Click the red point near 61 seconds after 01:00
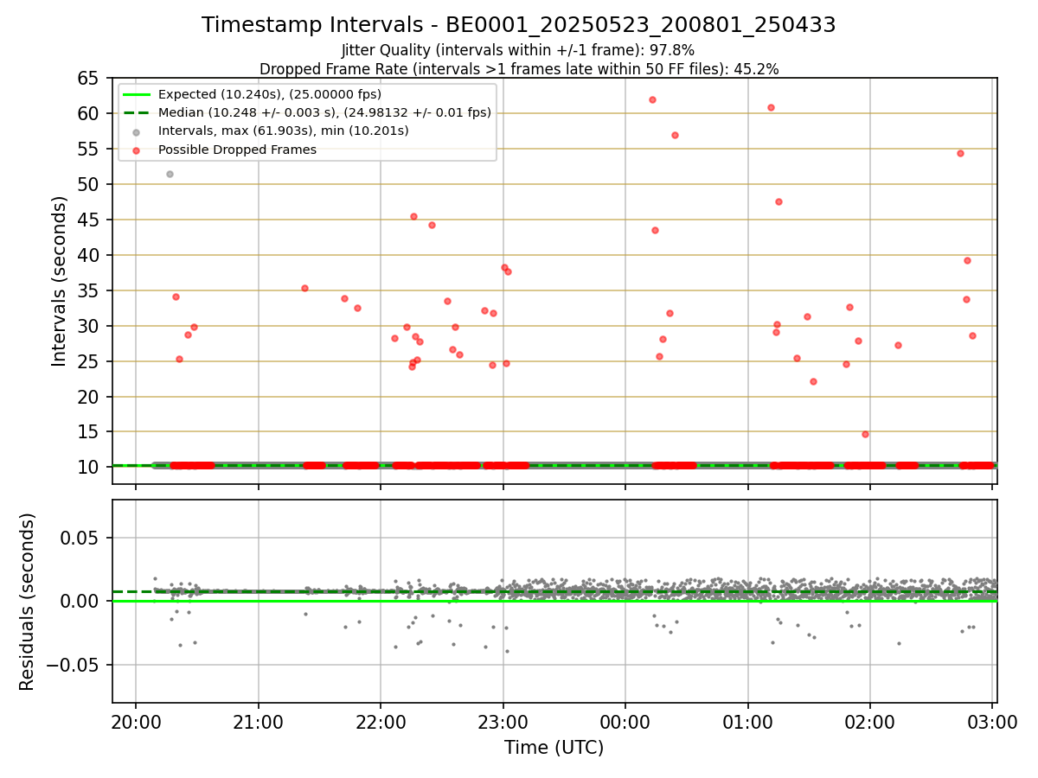1038x778 pixels. tap(771, 107)
